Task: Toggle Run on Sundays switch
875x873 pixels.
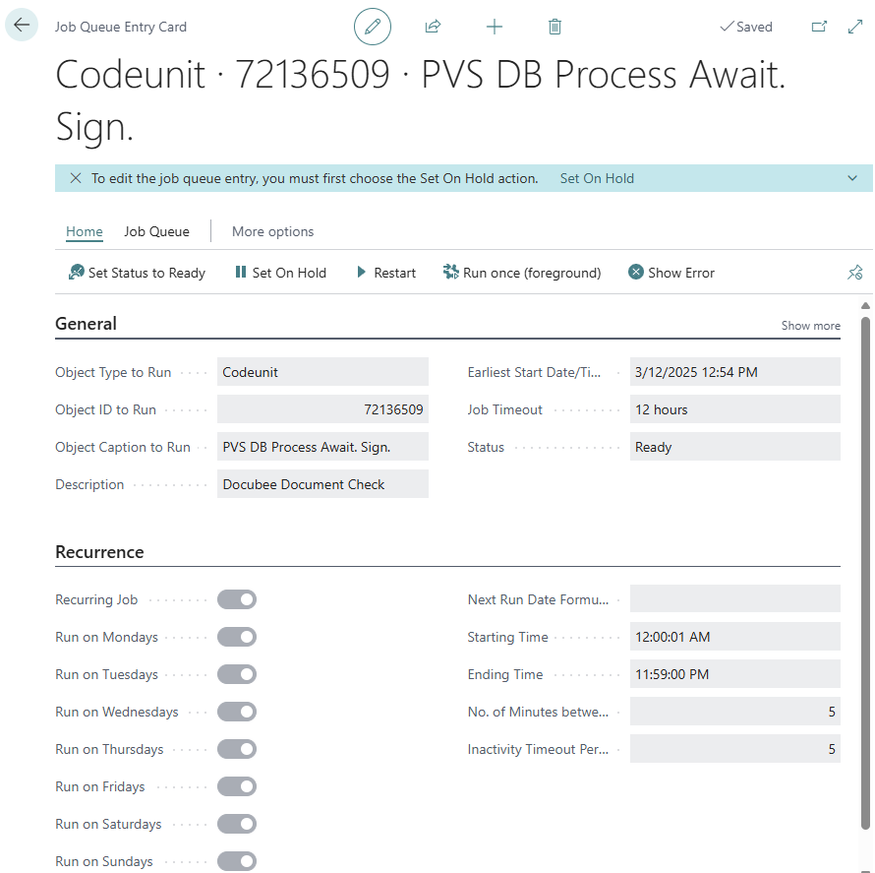Action: (237, 861)
